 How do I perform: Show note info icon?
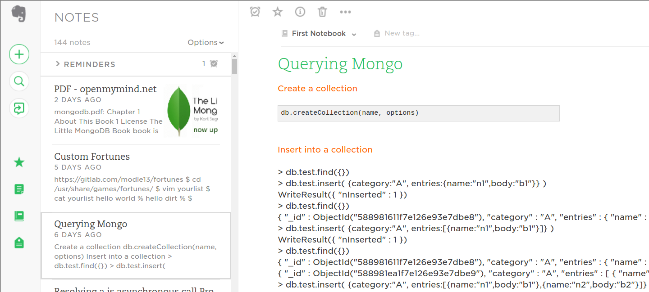[x=300, y=12]
